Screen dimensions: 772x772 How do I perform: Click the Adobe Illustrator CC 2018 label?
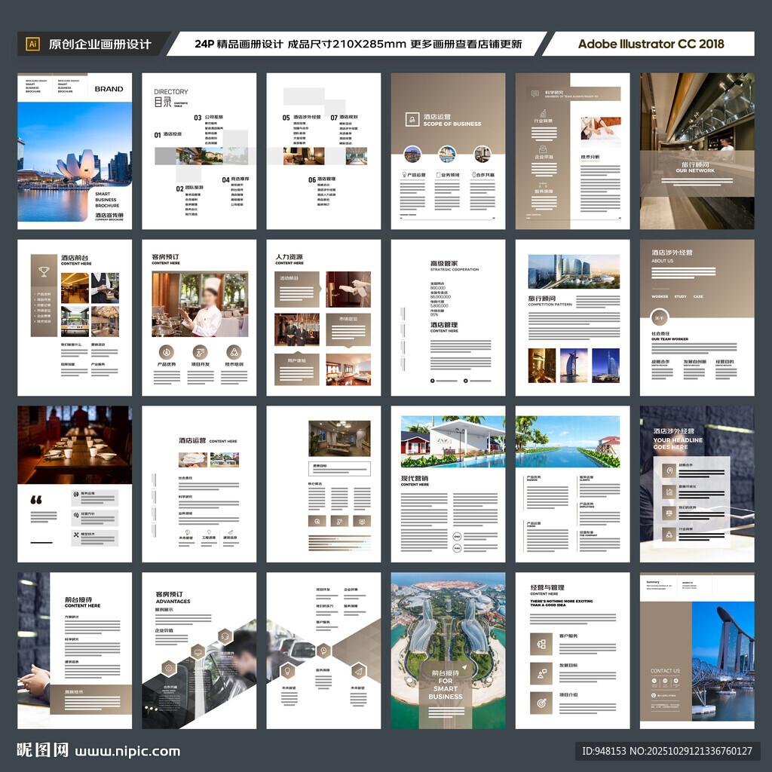point(651,44)
